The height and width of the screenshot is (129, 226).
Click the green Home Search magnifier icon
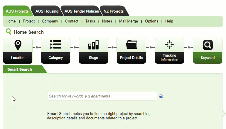click(x=9, y=32)
